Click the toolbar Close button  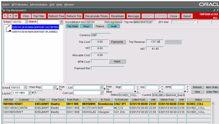click(x=173, y=16)
